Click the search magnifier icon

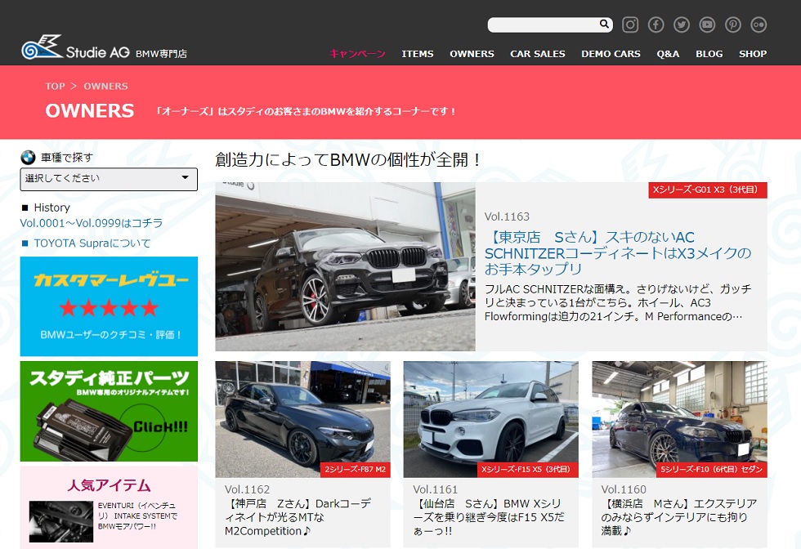pos(604,24)
